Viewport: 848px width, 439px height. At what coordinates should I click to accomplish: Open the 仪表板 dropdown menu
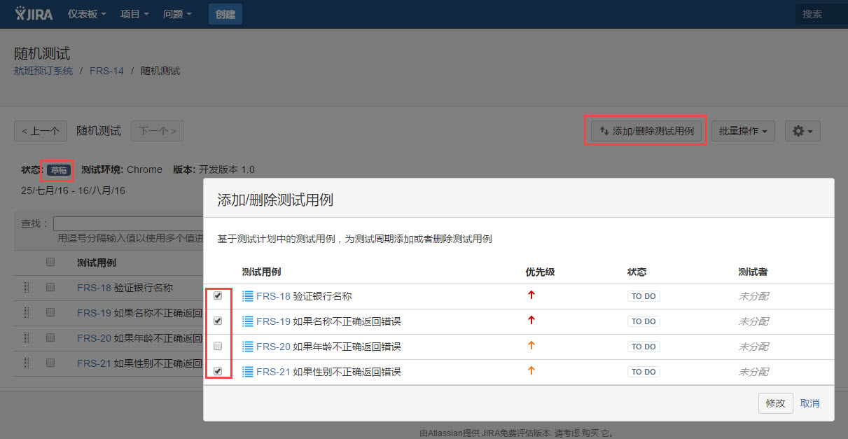87,14
